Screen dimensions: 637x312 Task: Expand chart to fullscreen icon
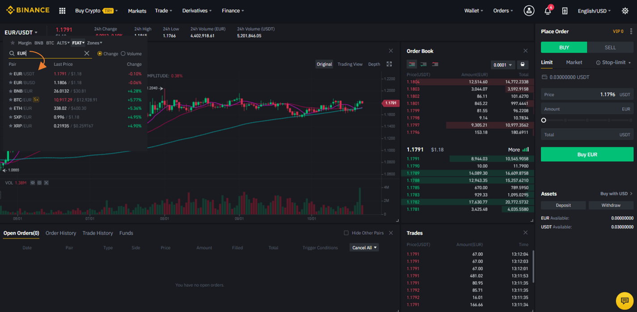click(389, 64)
